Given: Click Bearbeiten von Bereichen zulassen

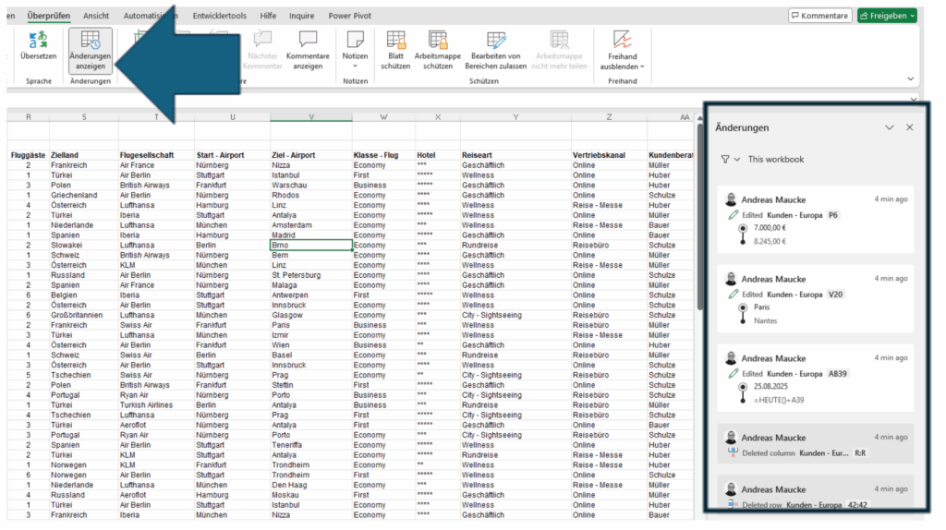Looking at the screenshot, I should 495,50.
